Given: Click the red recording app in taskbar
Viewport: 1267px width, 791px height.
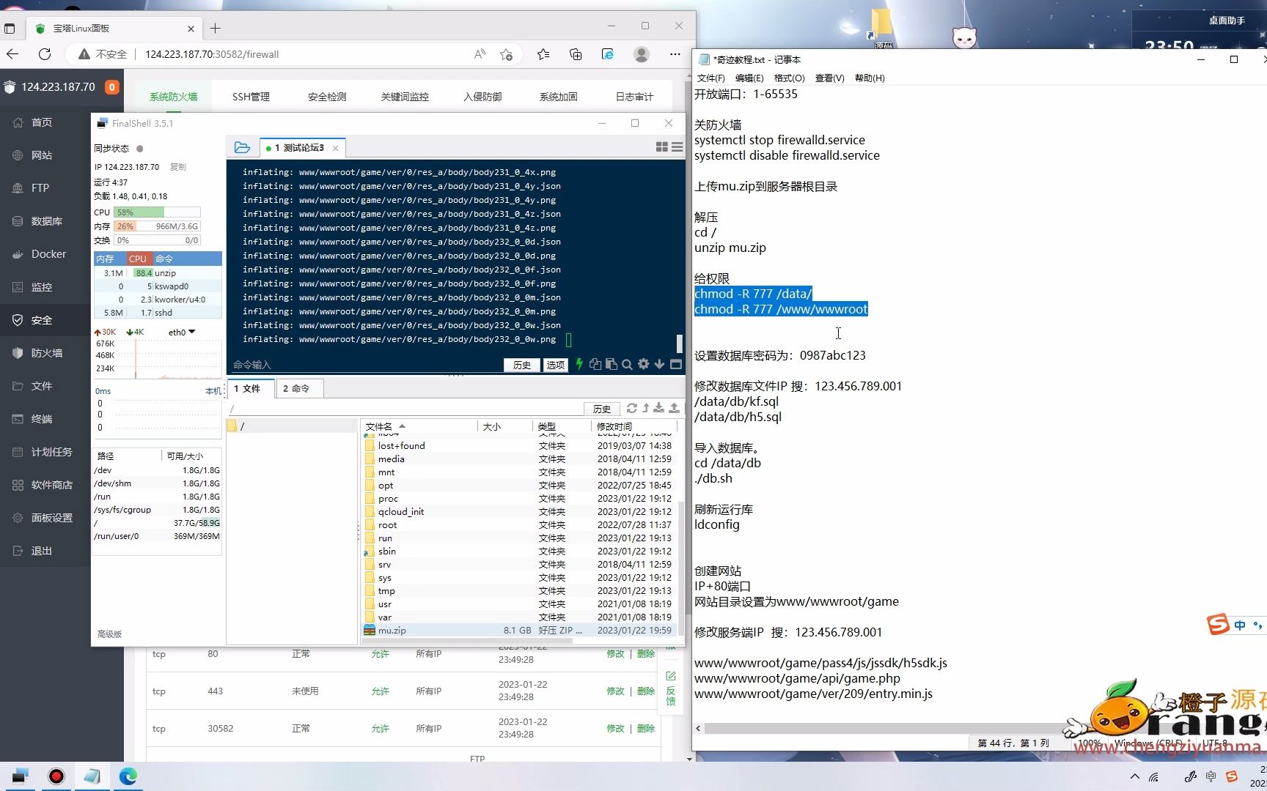Looking at the screenshot, I should tap(56, 776).
